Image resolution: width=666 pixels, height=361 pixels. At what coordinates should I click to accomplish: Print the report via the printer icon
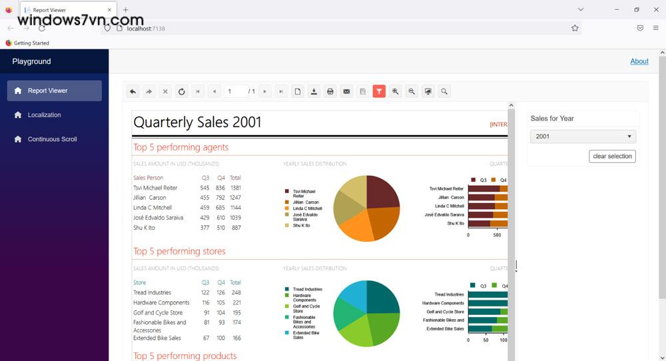(x=330, y=91)
